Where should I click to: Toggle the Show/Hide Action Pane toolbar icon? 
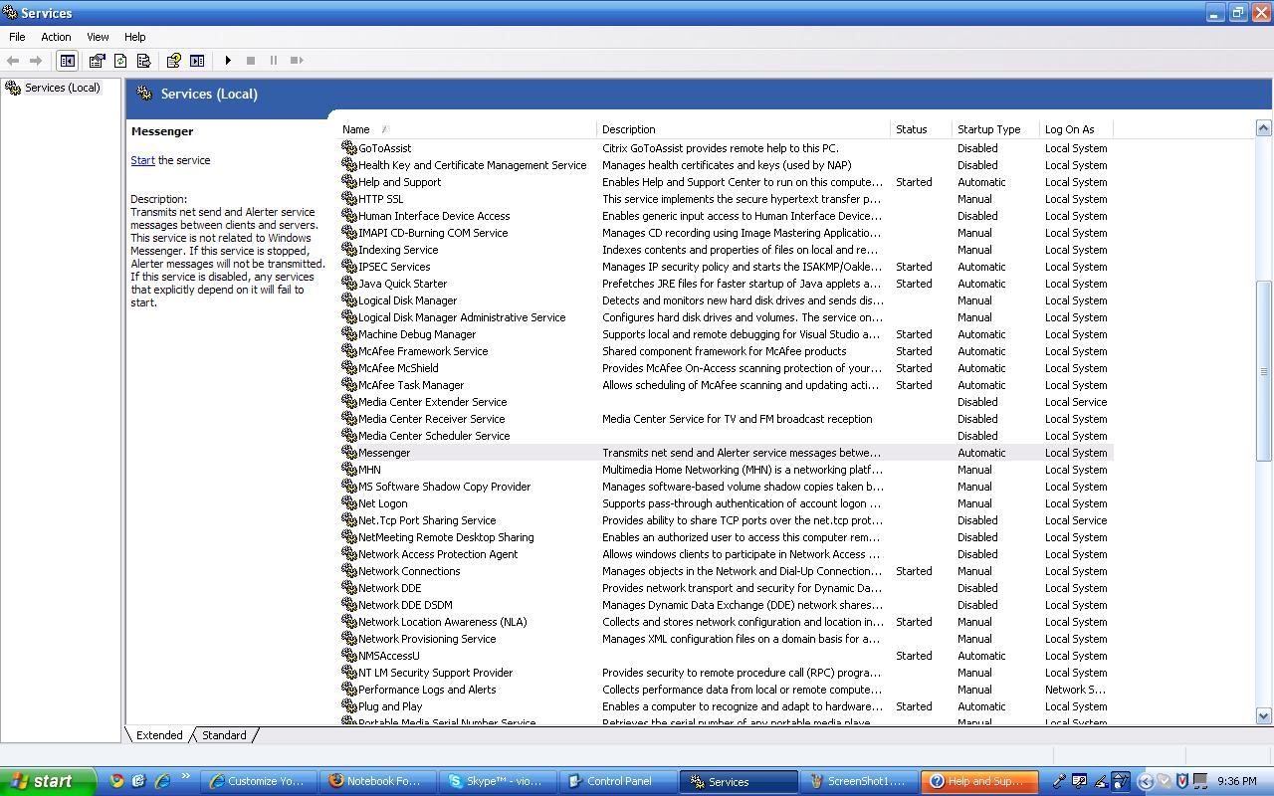tap(197, 61)
